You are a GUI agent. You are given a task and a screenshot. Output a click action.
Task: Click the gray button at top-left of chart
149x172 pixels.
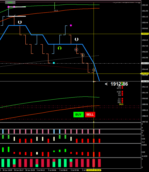tap(10, 2)
